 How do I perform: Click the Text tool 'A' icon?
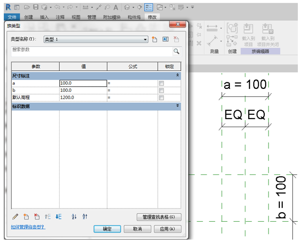(x=116, y=8)
